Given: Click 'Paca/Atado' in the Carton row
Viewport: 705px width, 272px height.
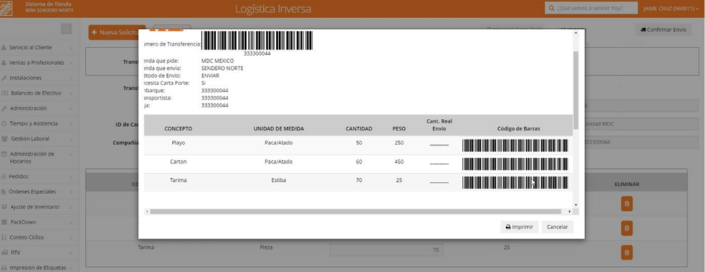Looking at the screenshot, I should tap(278, 162).
